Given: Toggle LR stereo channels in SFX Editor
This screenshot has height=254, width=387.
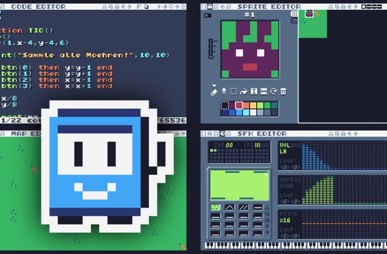Looking at the screenshot, I should pos(283,152).
